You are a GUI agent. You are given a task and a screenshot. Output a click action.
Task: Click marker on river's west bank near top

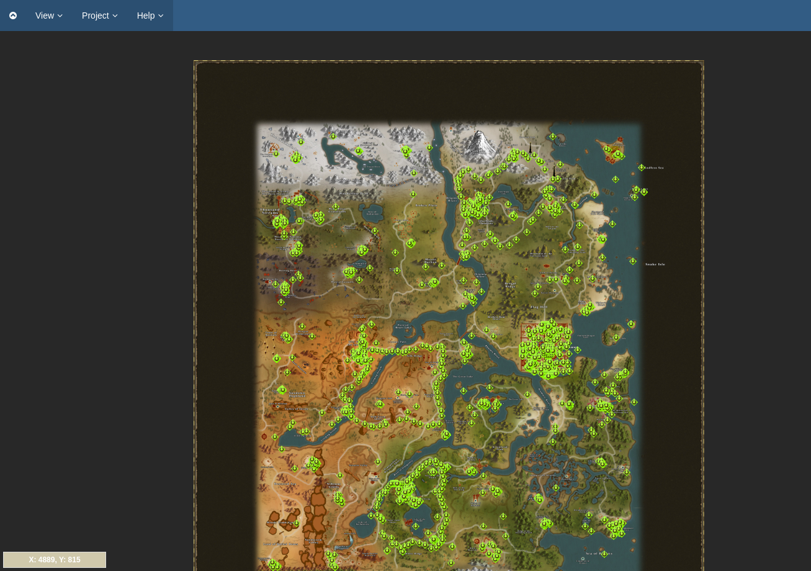tap(429, 148)
